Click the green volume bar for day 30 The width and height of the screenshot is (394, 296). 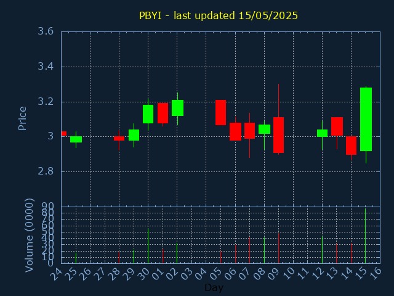click(x=148, y=246)
